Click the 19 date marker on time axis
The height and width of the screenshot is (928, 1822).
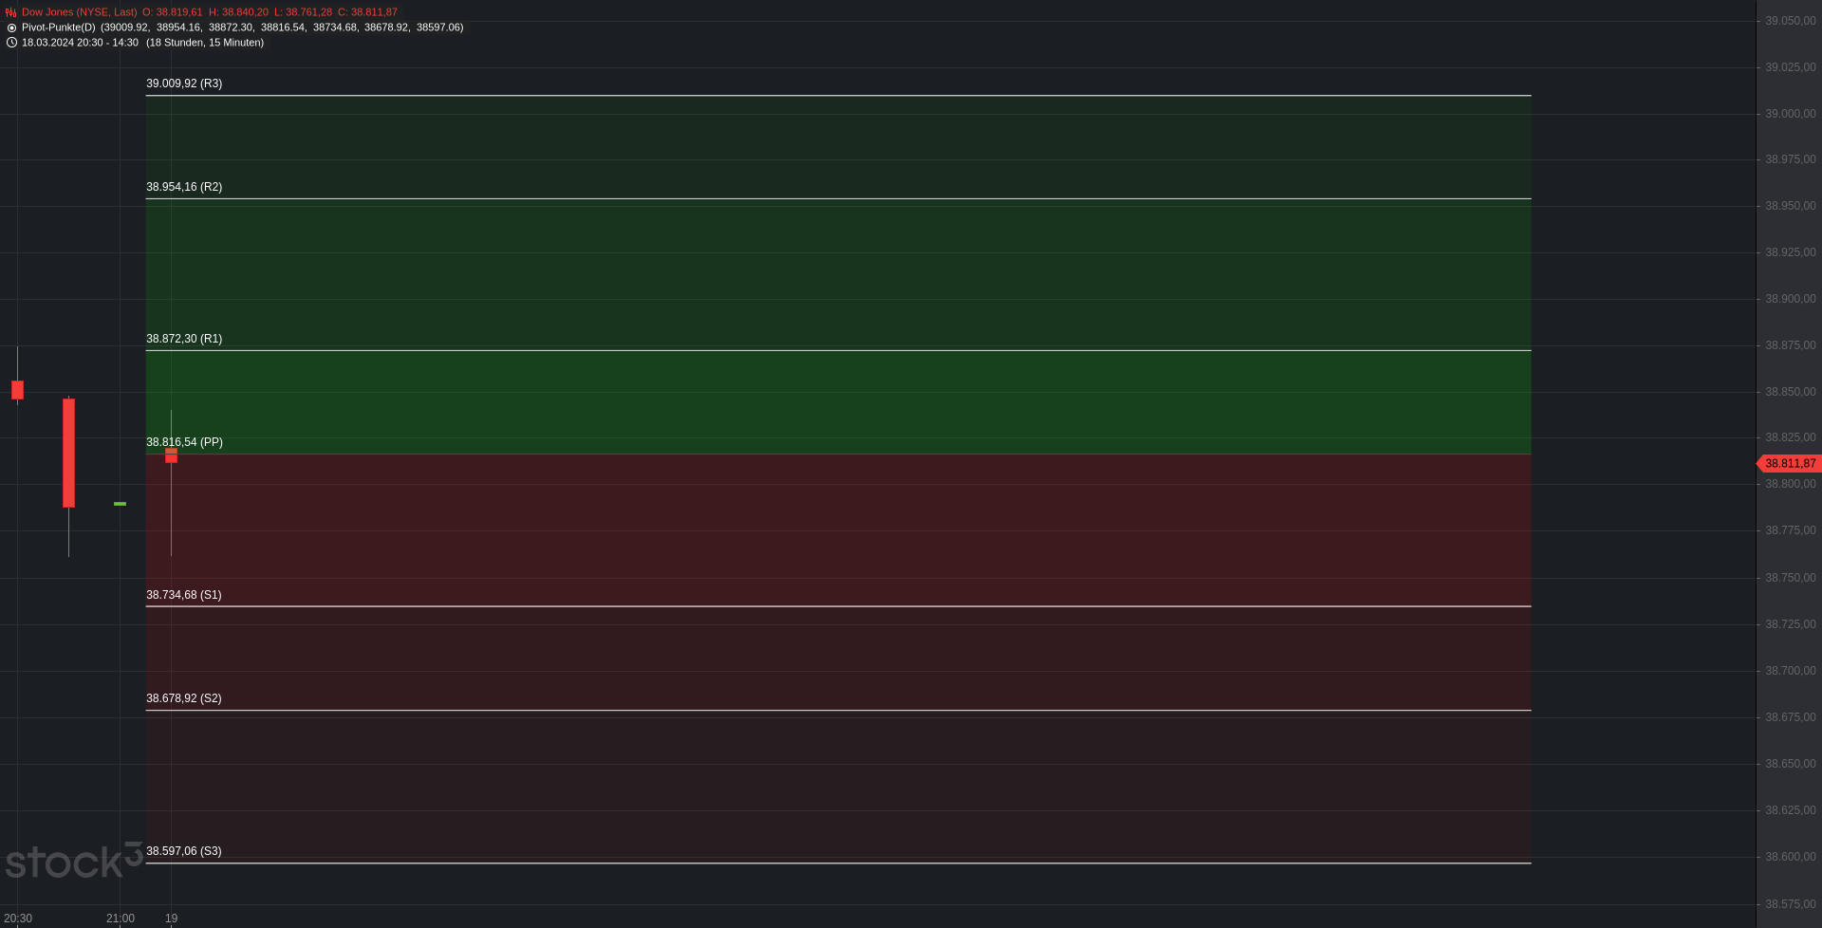172,919
